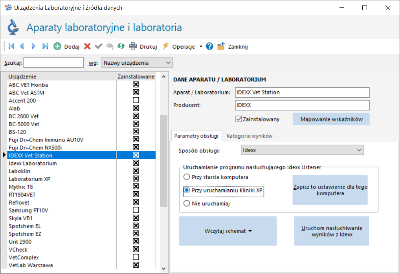Click the microscope header icon
Viewport: 400px width, 274px height.
13,27
